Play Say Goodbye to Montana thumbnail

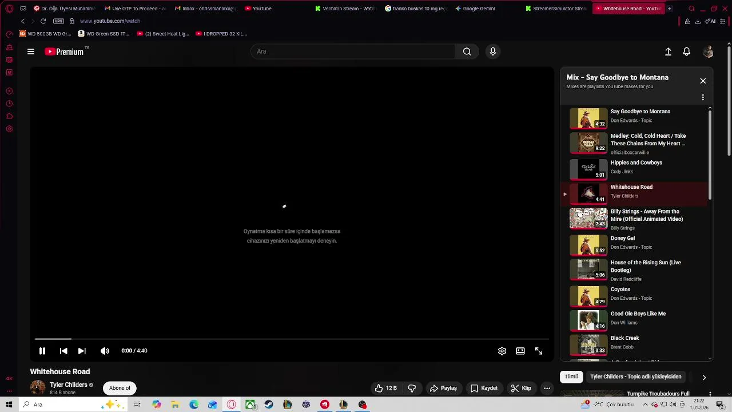click(588, 118)
